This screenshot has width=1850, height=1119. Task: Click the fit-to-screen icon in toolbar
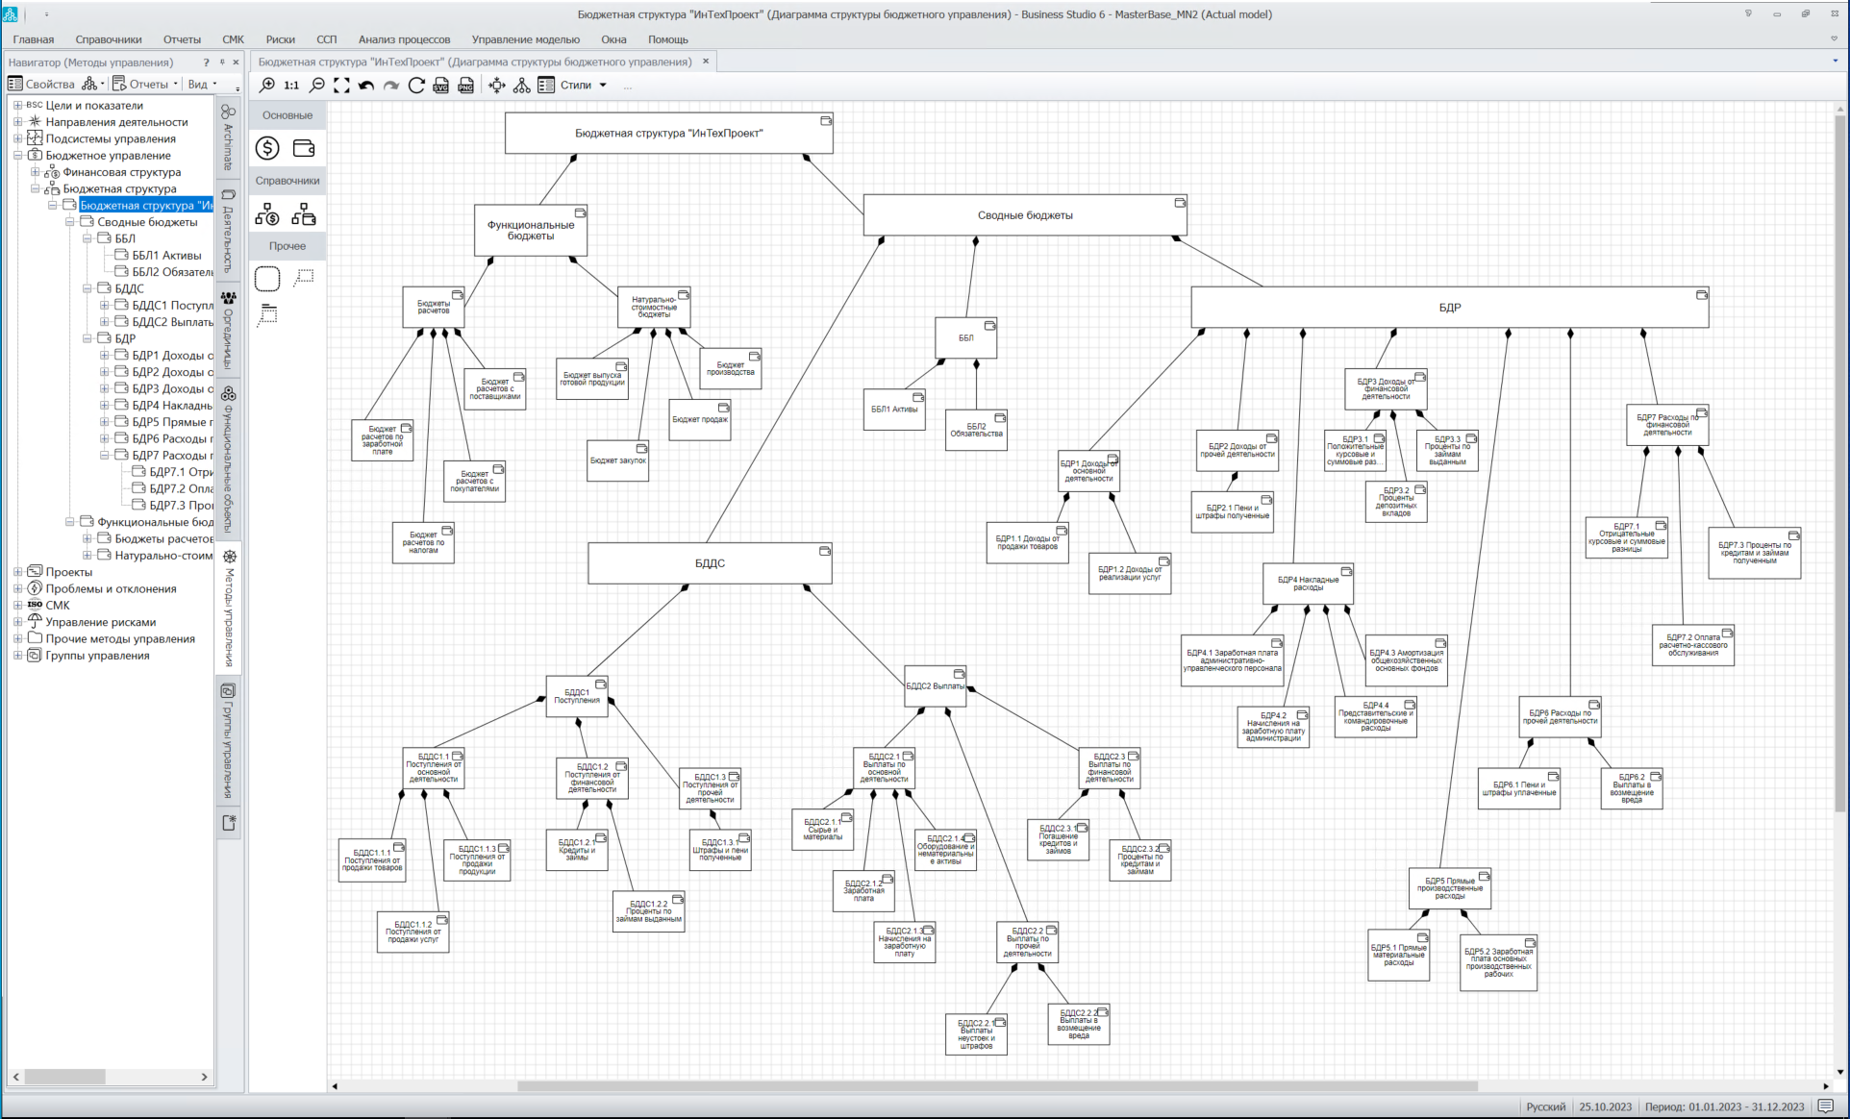point(341,86)
